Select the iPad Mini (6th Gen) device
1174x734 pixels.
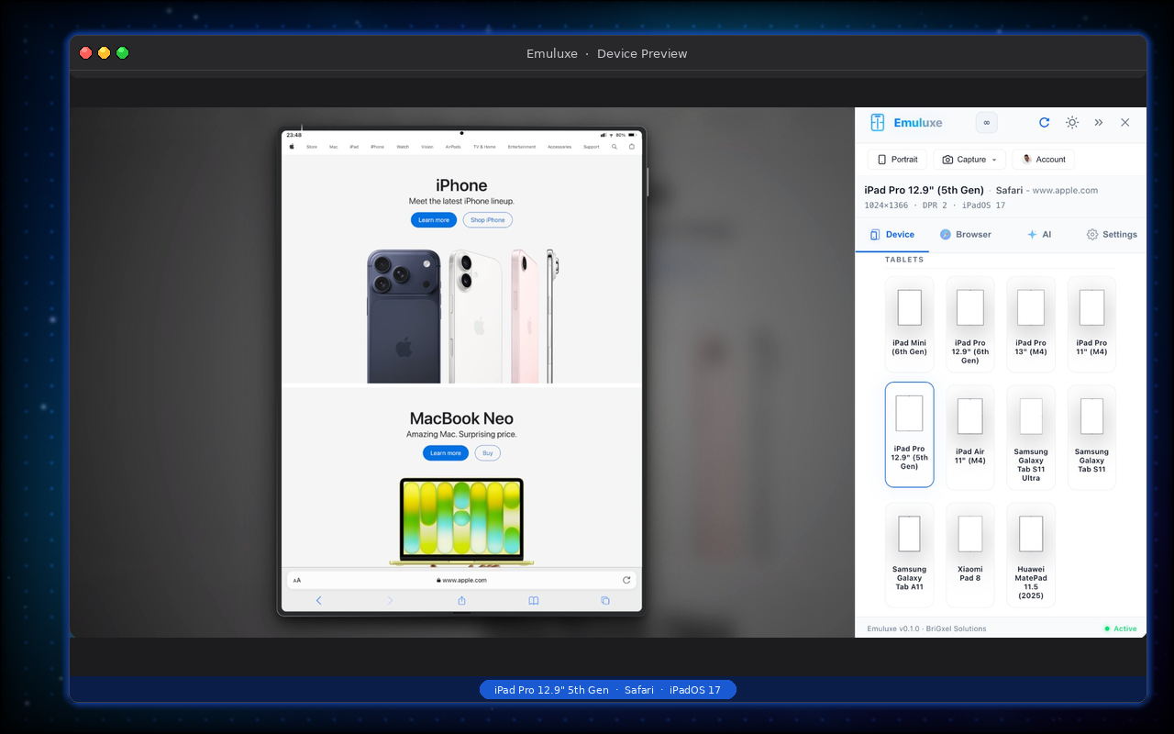click(x=909, y=324)
